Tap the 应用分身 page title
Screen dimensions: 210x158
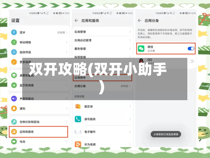point(152,21)
